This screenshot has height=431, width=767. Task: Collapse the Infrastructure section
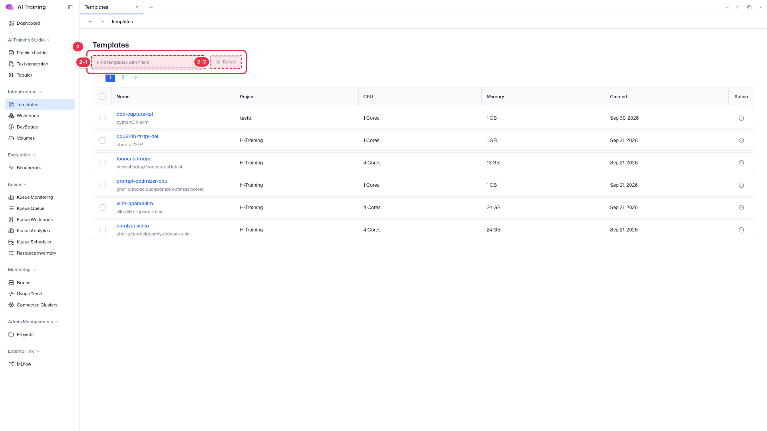[x=25, y=92]
